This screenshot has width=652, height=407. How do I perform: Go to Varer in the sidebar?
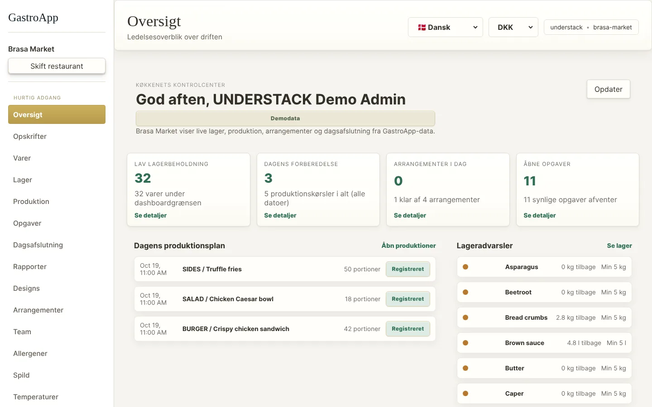[57, 158]
